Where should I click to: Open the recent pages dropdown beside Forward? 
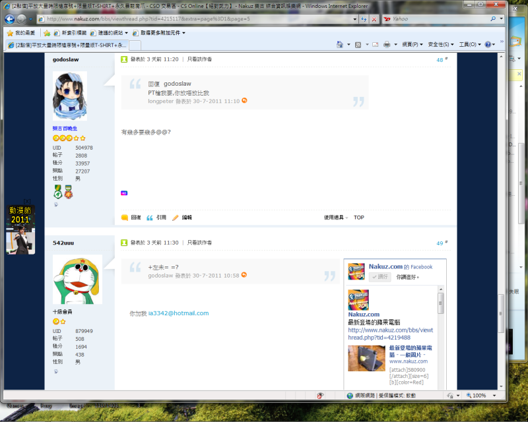(30, 19)
